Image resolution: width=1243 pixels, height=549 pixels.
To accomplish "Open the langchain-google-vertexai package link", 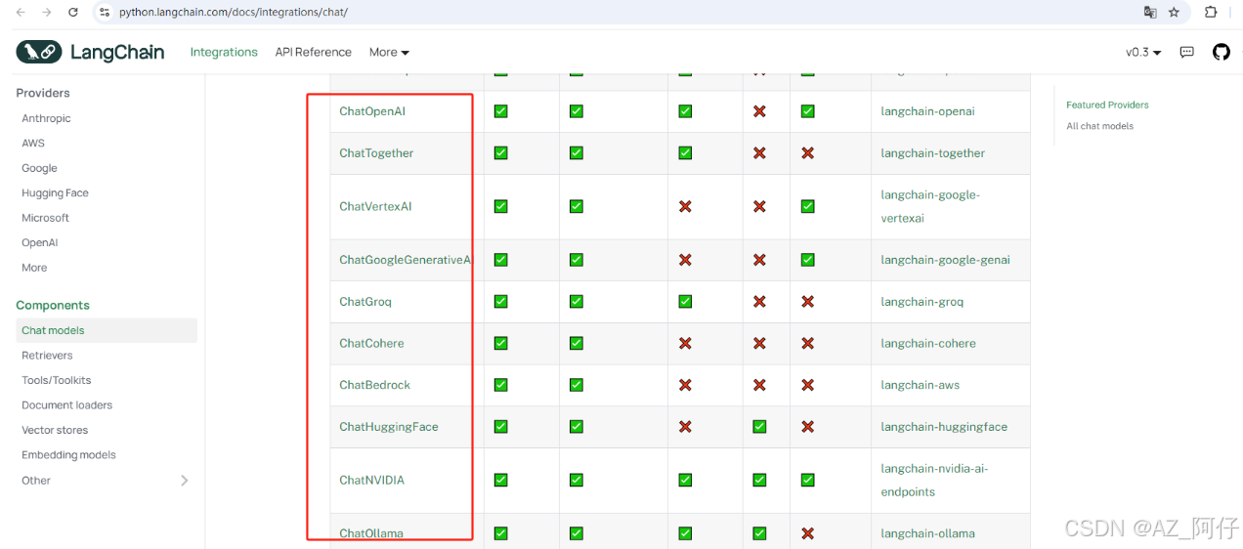I will click(930, 207).
